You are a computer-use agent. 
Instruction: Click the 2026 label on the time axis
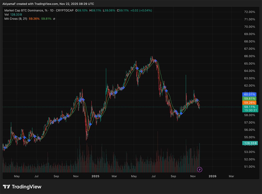[212, 176]
